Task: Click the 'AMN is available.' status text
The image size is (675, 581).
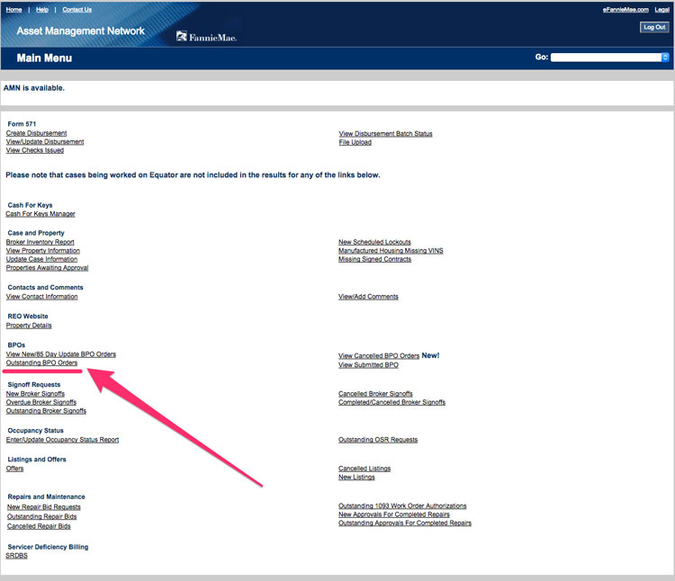Action: [34, 88]
